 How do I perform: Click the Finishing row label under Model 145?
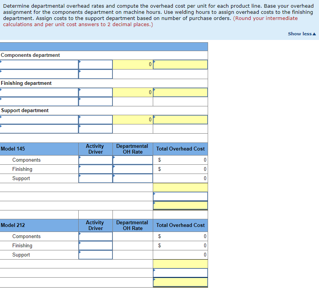pyautogui.click(x=22, y=169)
